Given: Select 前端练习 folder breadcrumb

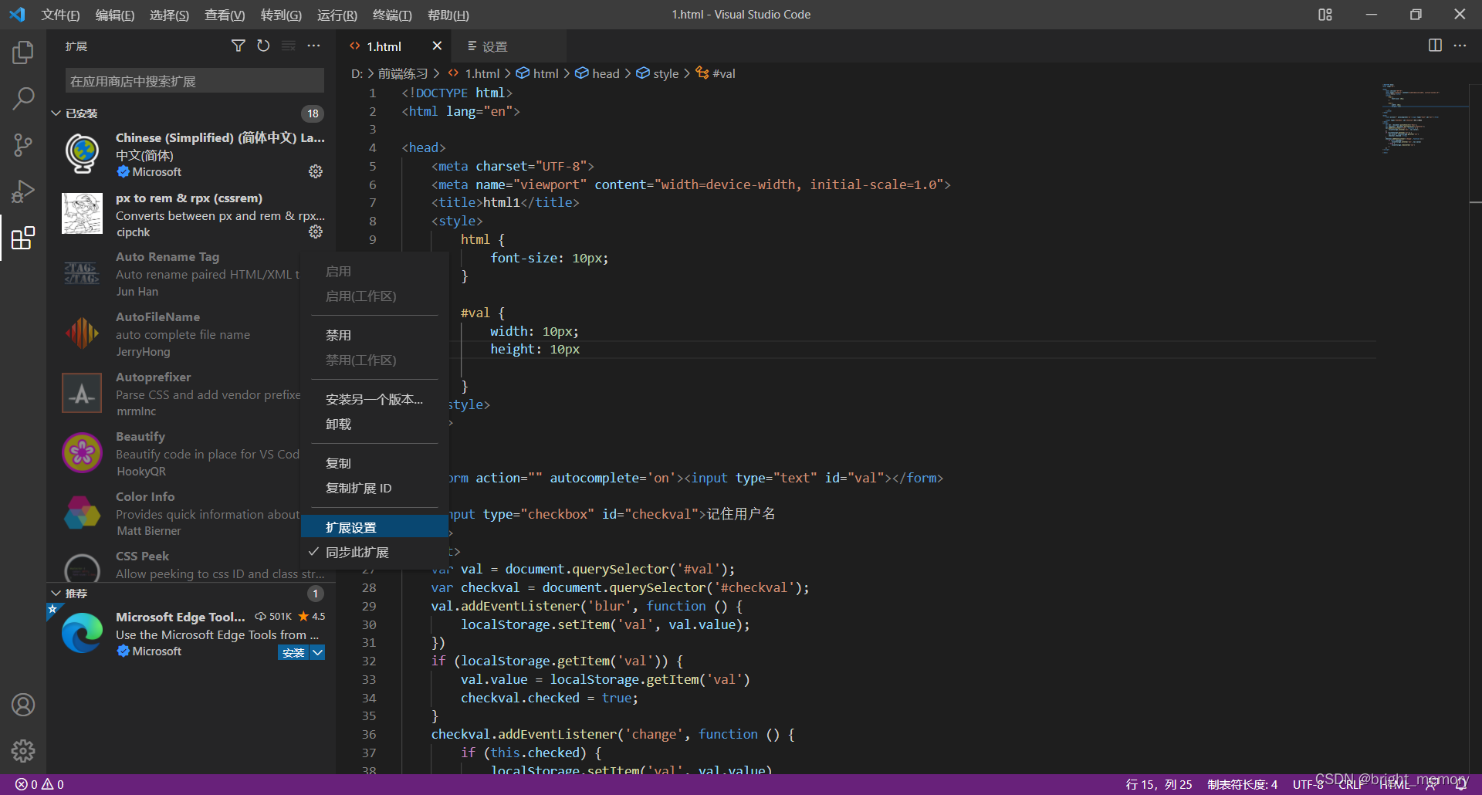Looking at the screenshot, I should (x=403, y=73).
